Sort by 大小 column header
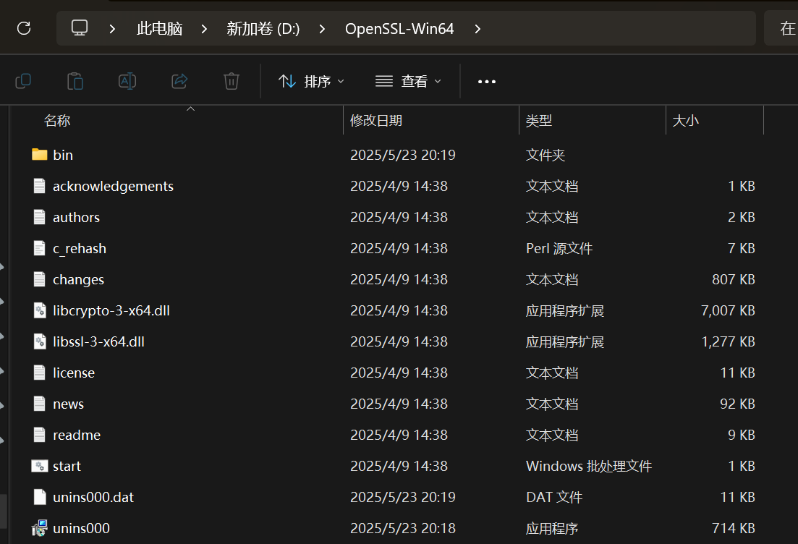 (x=685, y=121)
